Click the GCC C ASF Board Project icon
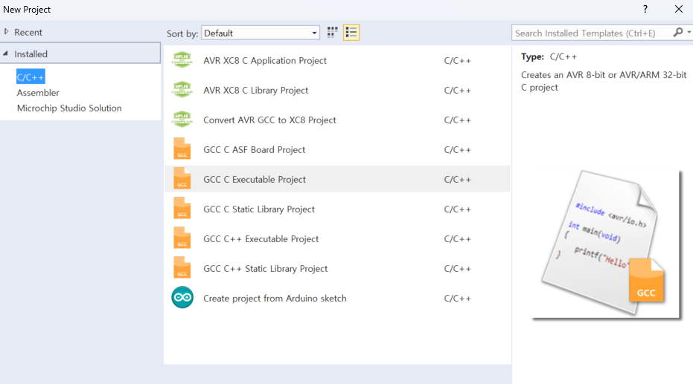Screen dimensions: 693x384 (182, 149)
